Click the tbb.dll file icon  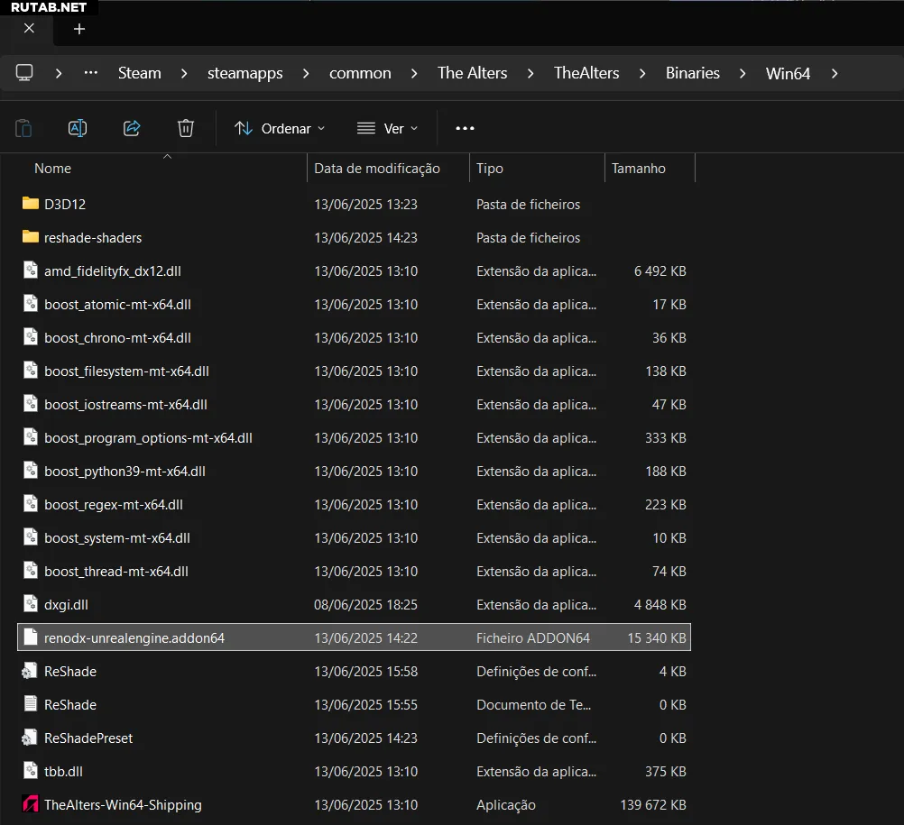31,771
